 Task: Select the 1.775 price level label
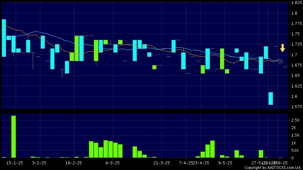click(297, 23)
